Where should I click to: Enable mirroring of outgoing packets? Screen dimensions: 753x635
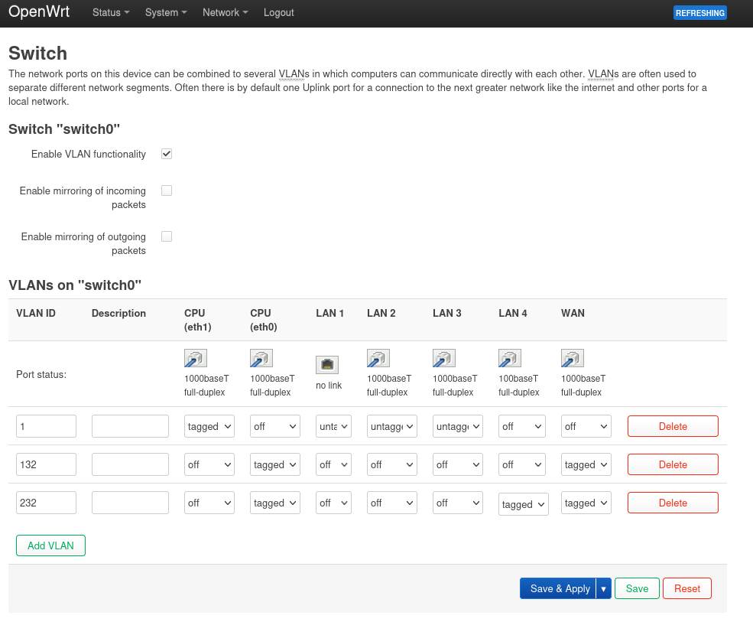167,236
